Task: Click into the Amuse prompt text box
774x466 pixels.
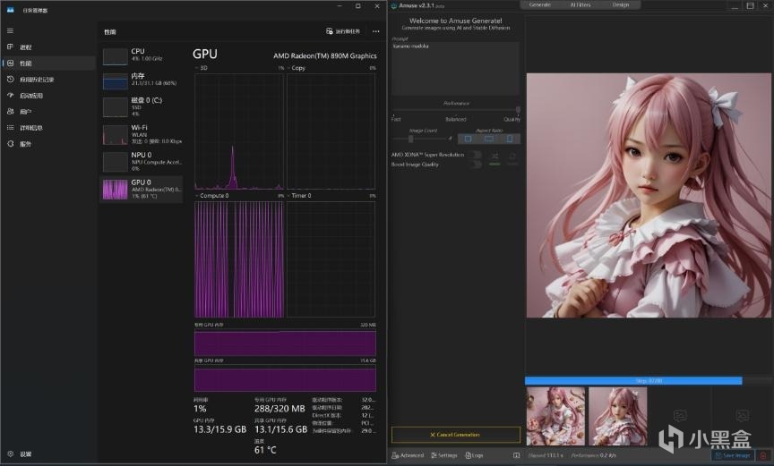Action: [x=455, y=69]
